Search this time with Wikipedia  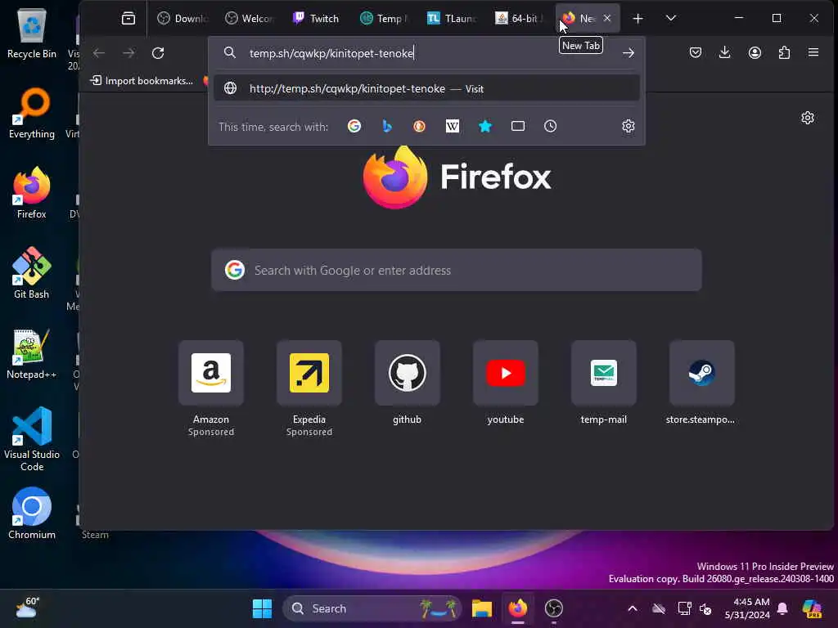(452, 126)
